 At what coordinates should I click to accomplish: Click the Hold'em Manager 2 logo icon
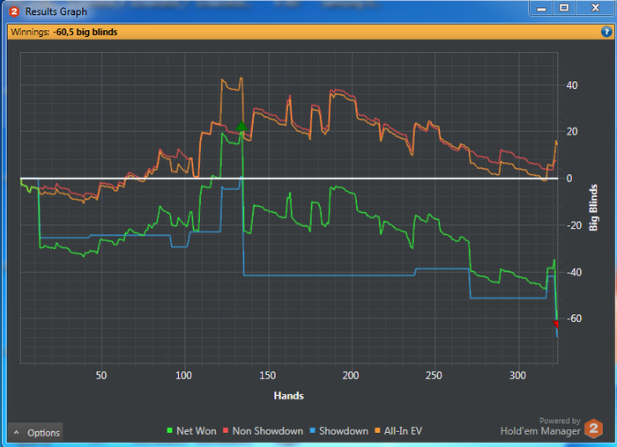(593, 429)
